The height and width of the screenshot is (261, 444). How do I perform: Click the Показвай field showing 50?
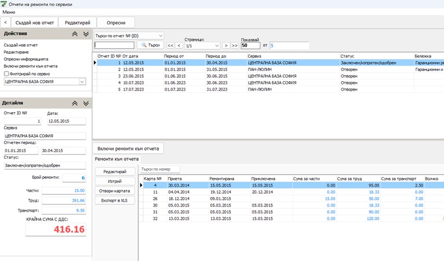pos(250,46)
